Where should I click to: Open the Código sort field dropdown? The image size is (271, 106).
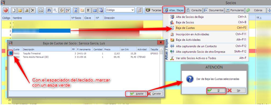(x=133, y=10)
